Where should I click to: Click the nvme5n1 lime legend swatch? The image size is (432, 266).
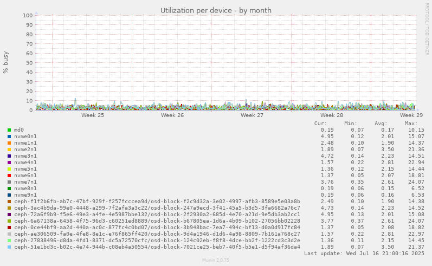pyautogui.click(x=9, y=169)
